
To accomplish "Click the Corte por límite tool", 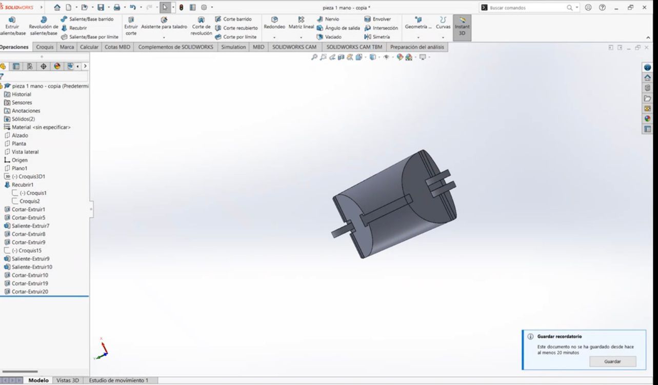I will coord(236,37).
